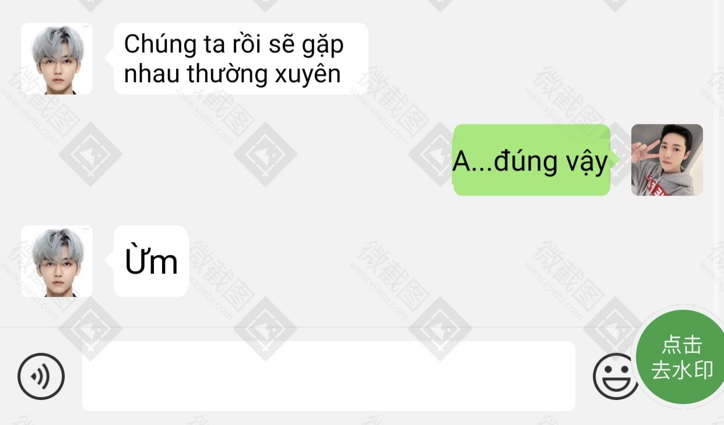Select the 'Chúng ta rồi sẽ gặp' message bubble
Viewport: 724px width, 425px height.
241,59
